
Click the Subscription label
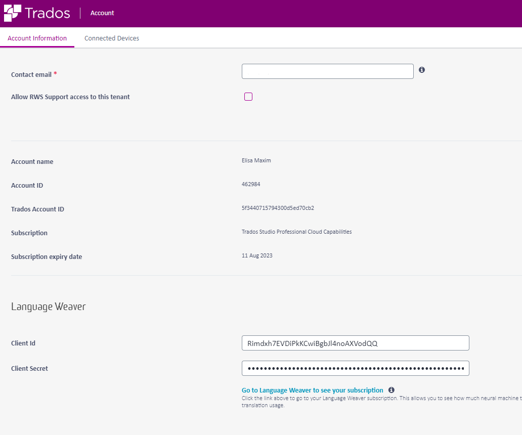(x=29, y=233)
